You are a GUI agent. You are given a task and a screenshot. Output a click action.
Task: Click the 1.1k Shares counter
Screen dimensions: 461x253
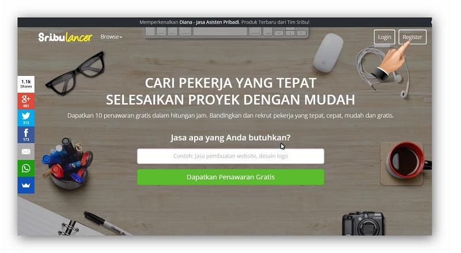coord(26,84)
